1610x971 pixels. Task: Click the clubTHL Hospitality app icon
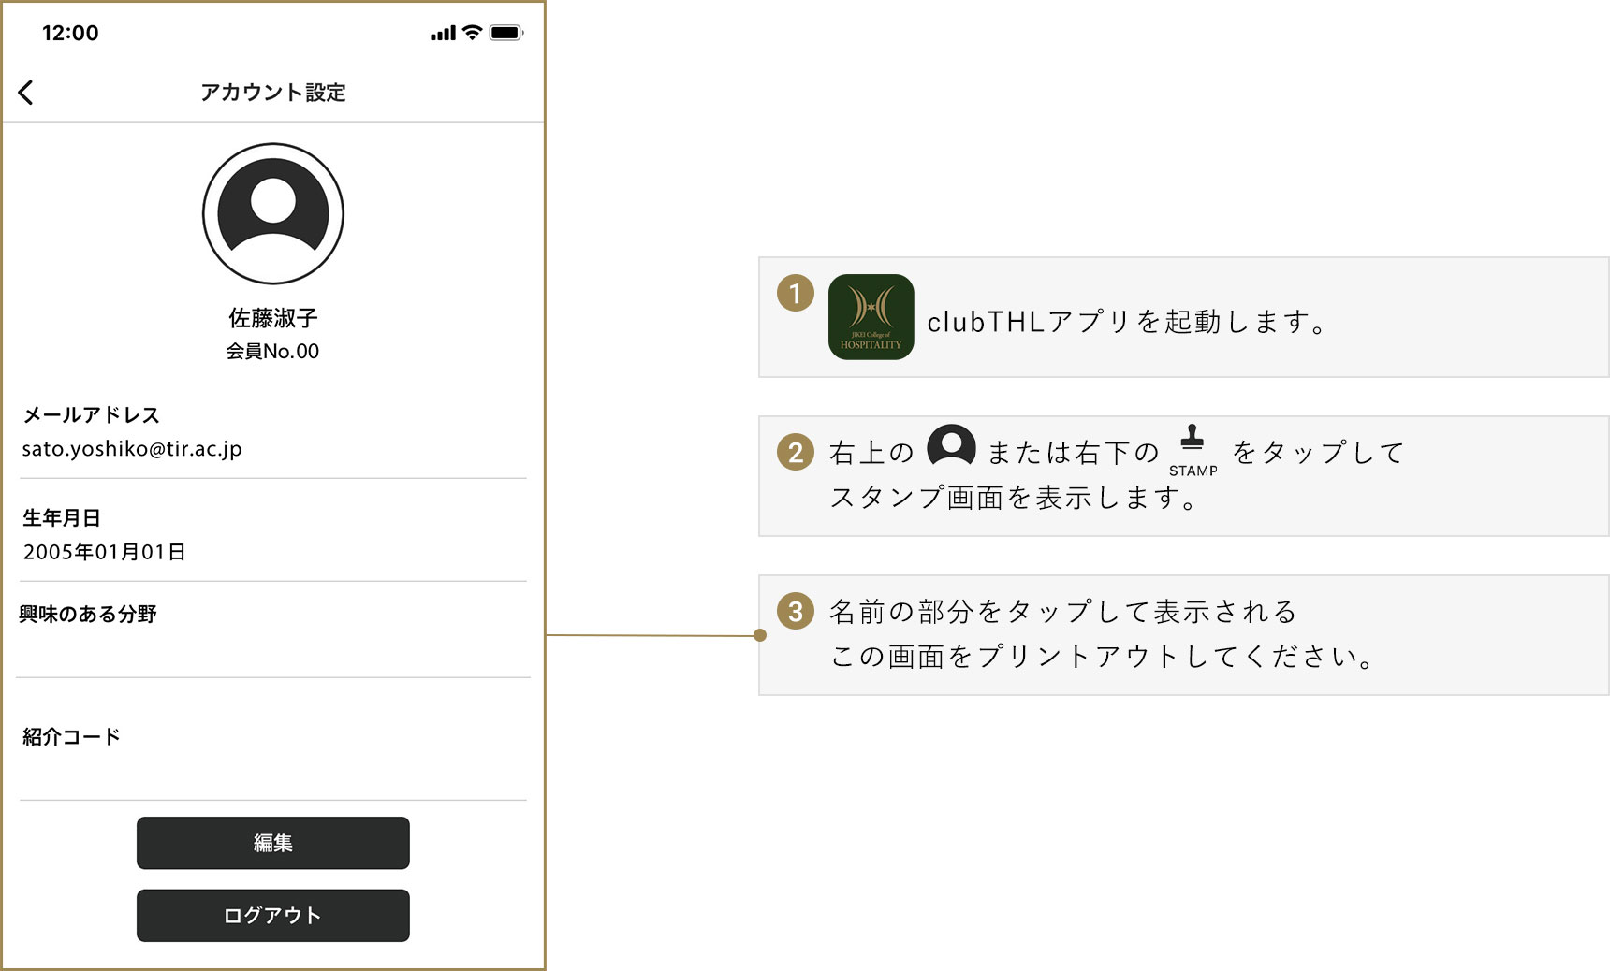(871, 317)
